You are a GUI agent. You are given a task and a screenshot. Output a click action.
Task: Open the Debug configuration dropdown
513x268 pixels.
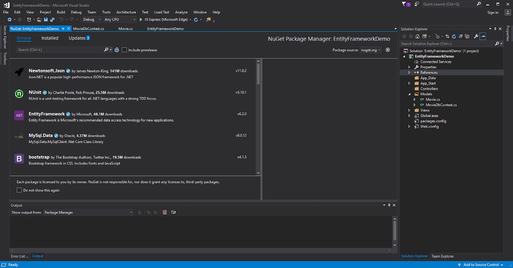[92, 20]
